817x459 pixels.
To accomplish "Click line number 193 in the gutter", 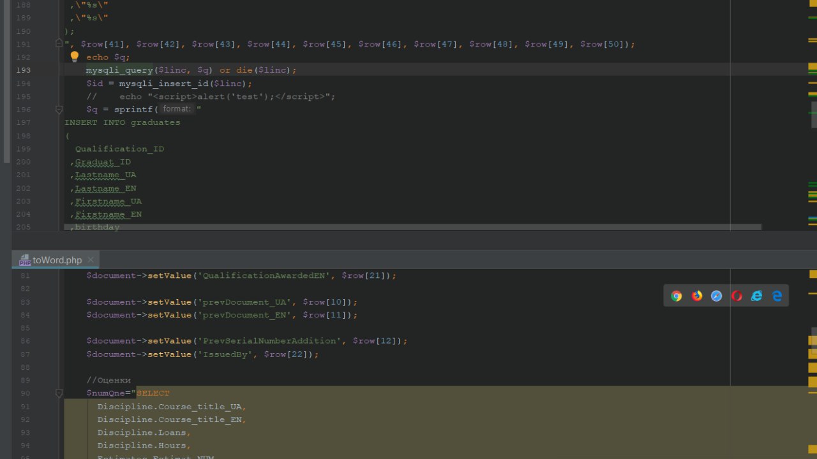I will point(23,70).
